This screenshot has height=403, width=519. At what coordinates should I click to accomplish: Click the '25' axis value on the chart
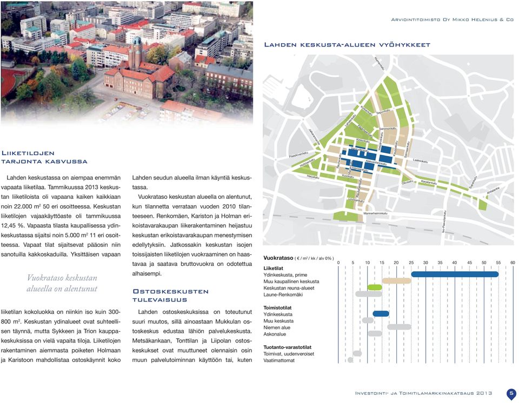(411, 263)
